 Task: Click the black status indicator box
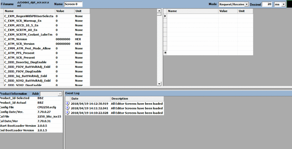[x=289, y=4]
